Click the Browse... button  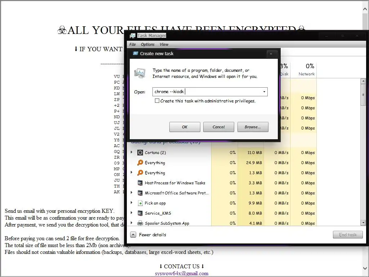point(253,127)
